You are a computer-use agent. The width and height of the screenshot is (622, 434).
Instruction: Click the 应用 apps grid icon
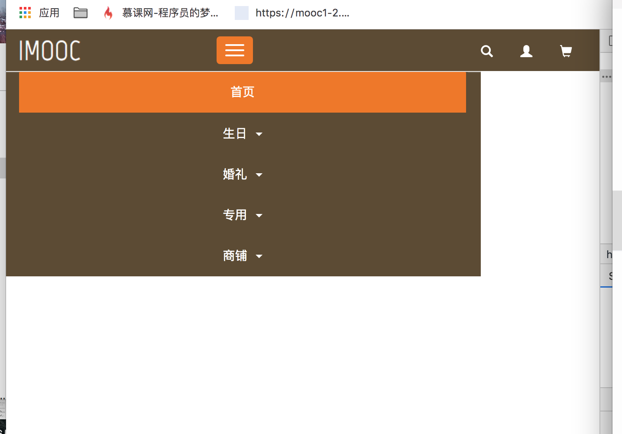tap(25, 13)
